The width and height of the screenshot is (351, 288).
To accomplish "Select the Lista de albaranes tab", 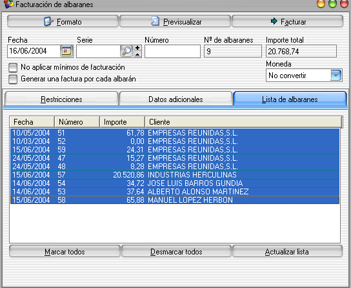I will [290, 99].
